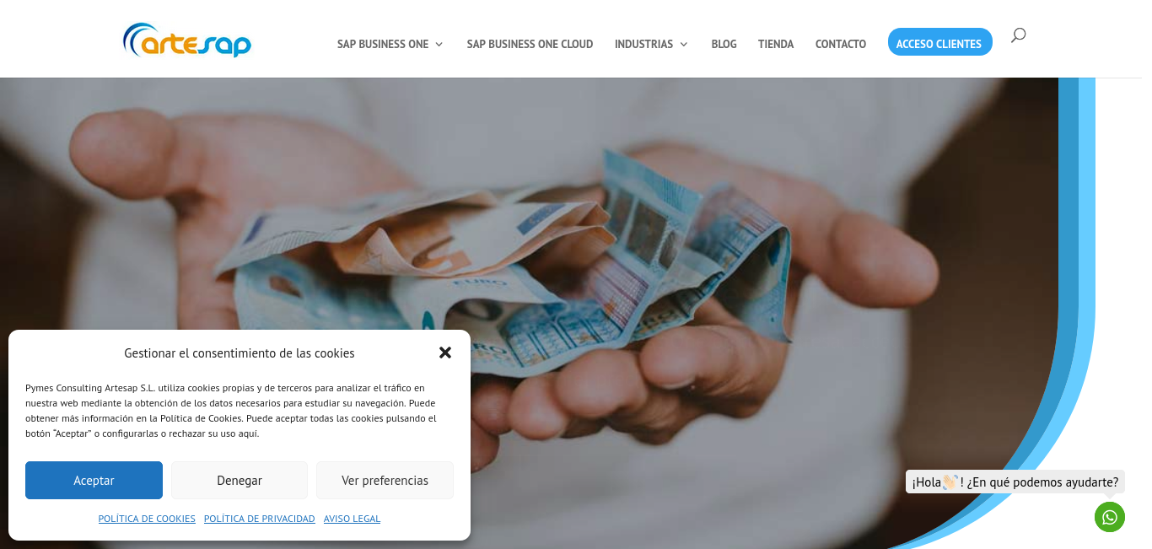Open Ver preferencias cookie settings
Viewport: 1152px width, 549px height.
[385, 480]
